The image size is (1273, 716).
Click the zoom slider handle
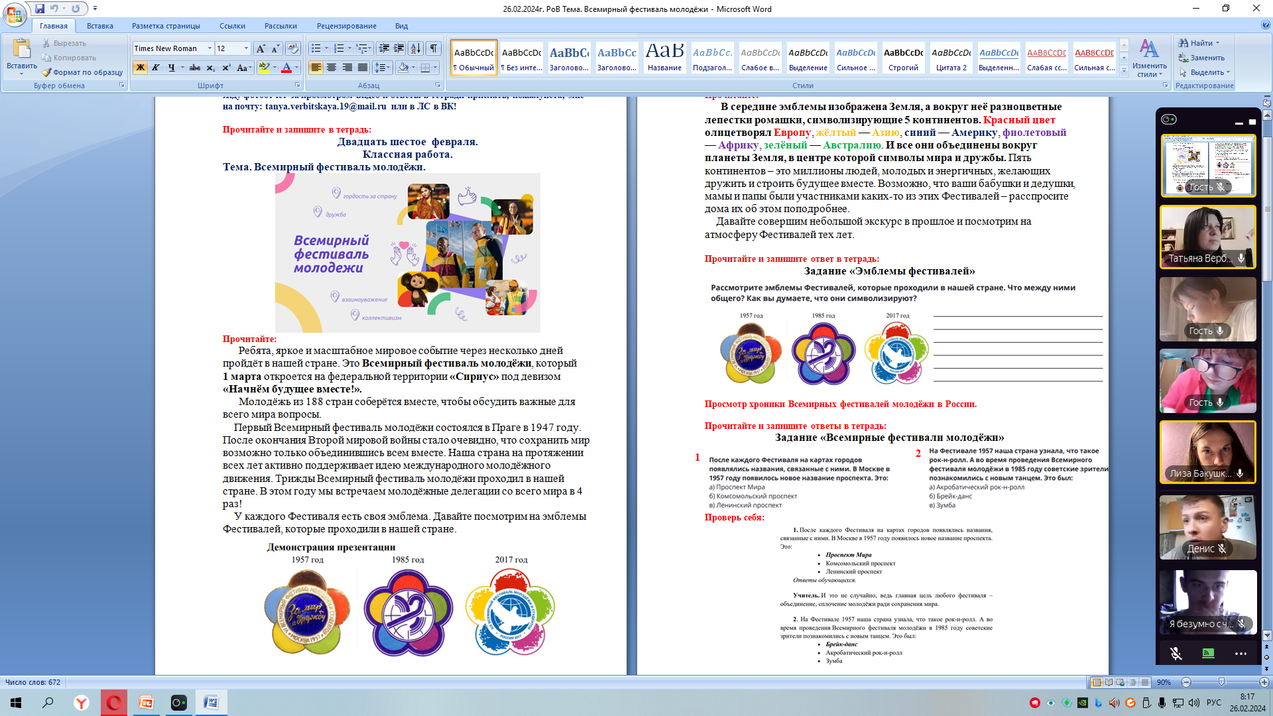(1221, 682)
